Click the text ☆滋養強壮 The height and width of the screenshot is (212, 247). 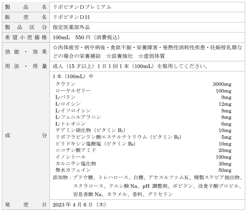(120, 56)
